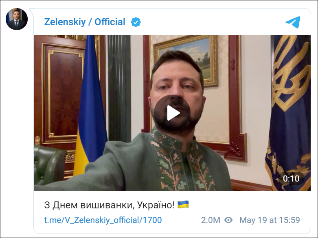
Task: Click the 0:10 video duration badge
Action: 291,179
